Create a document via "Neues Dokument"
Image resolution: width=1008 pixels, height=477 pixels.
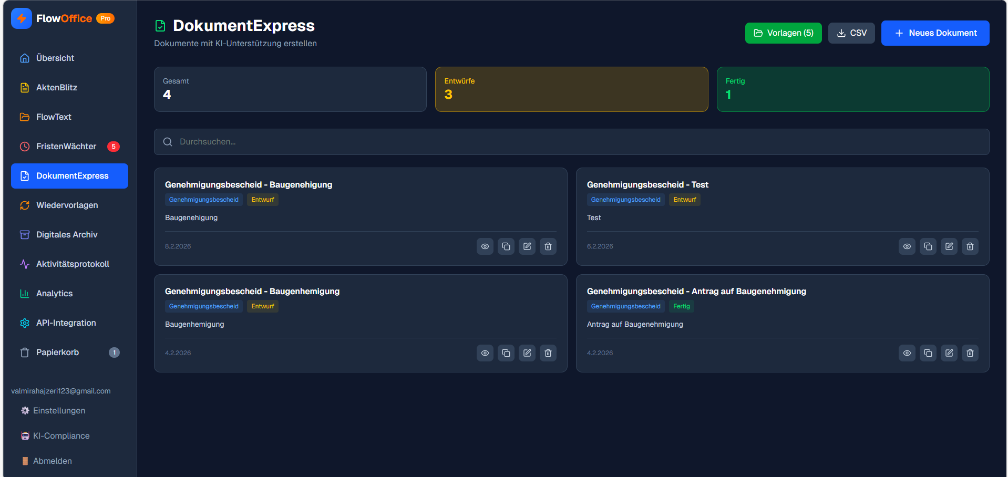935,33
